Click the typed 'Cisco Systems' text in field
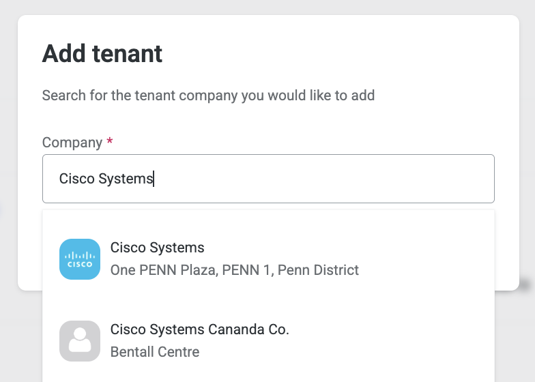The image size is (535, 382). [x=106, y=179]
